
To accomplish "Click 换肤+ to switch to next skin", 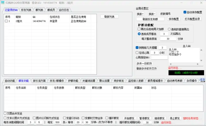I will pyautogui.click(x=140, y=14).
